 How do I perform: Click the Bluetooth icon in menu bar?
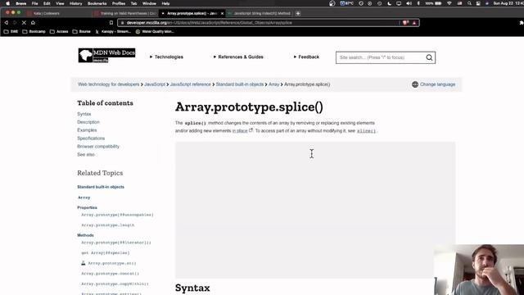[x=418, y=3]
